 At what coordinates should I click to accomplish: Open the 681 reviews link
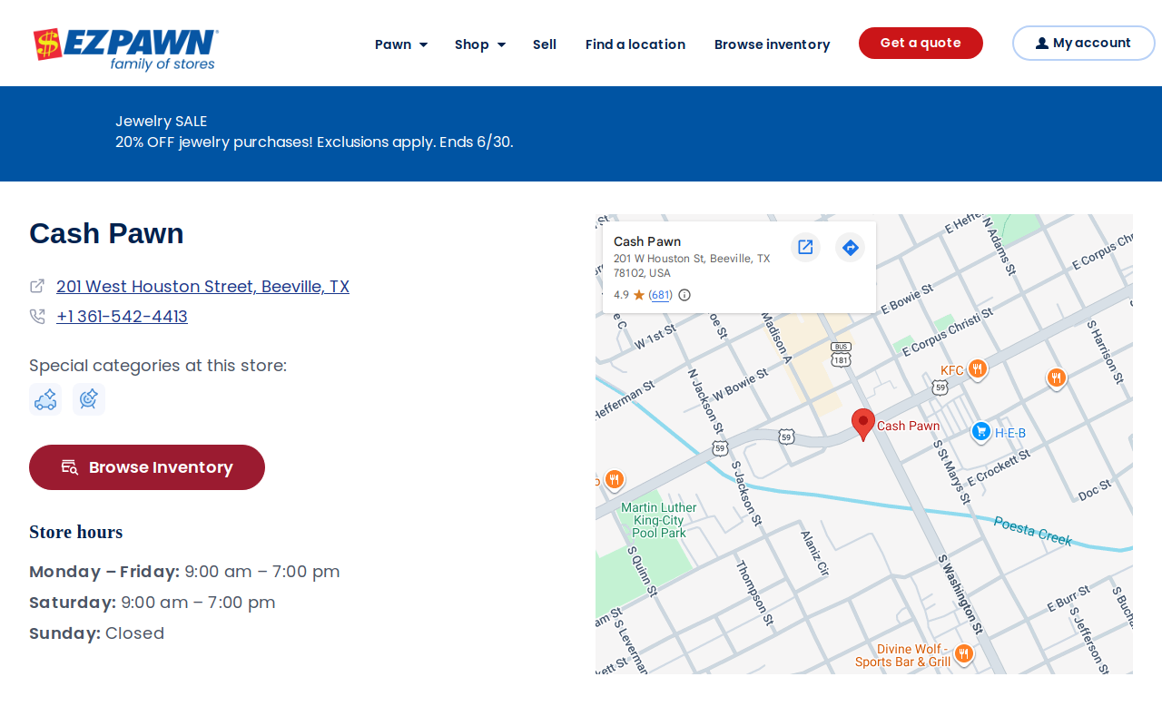click(662, 295)
